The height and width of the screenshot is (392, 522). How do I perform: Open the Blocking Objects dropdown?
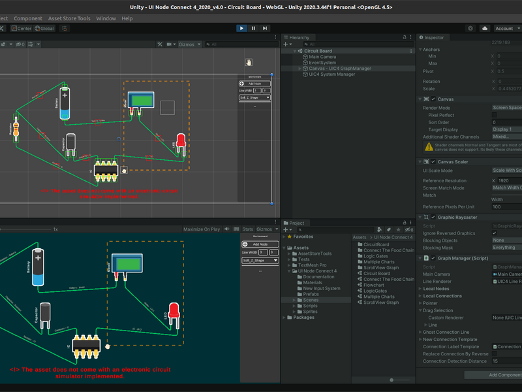click(x=507, y=240)
